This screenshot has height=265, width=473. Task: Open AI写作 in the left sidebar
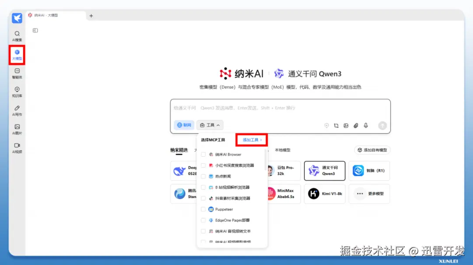pyautogui.click(x=17, y=111)
